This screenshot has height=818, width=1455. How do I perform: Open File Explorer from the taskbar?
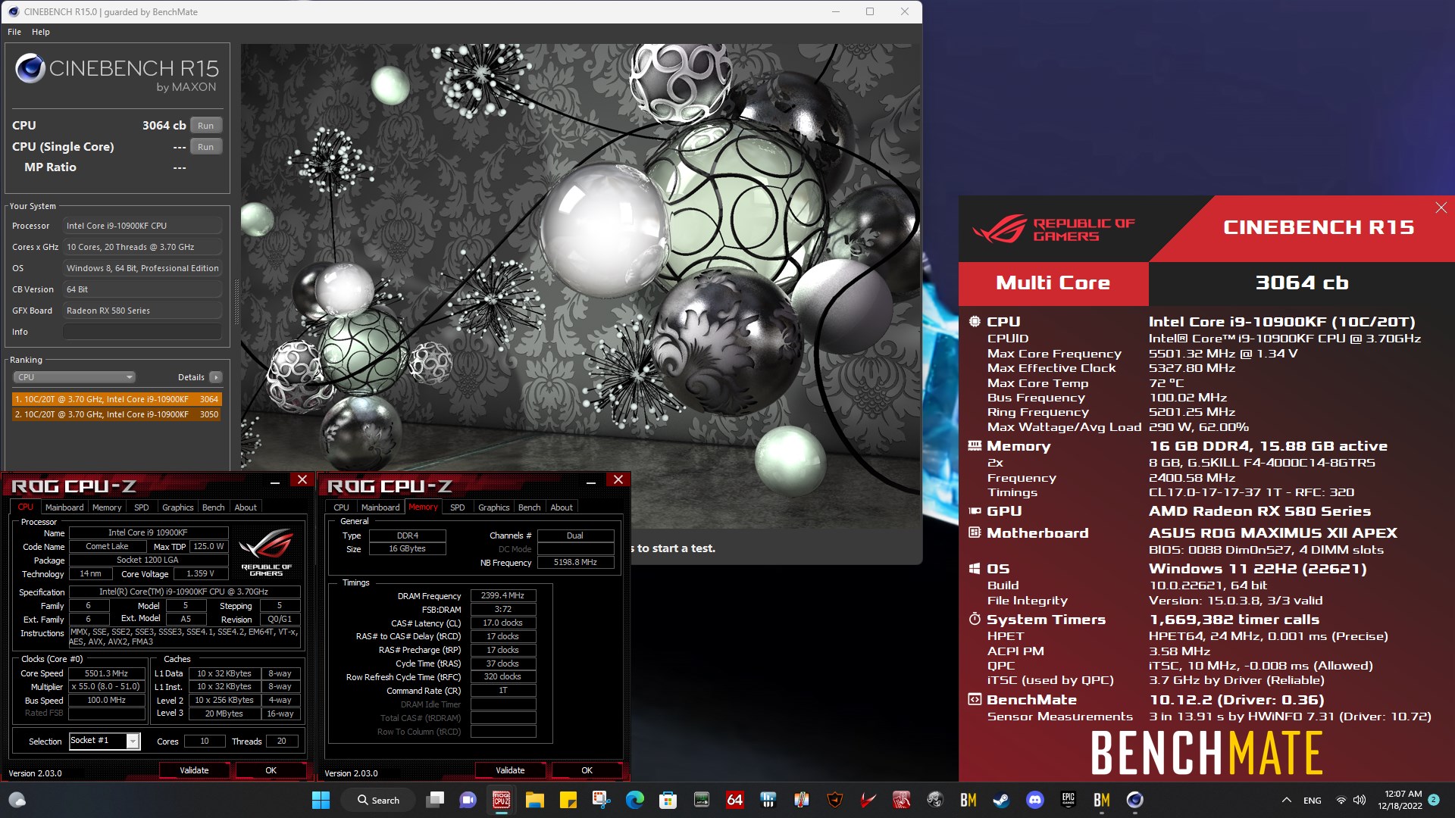[535, 800]
